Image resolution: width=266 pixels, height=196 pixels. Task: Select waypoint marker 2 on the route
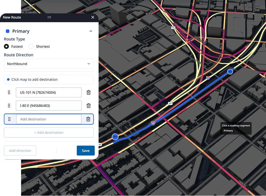pos(230,72)
